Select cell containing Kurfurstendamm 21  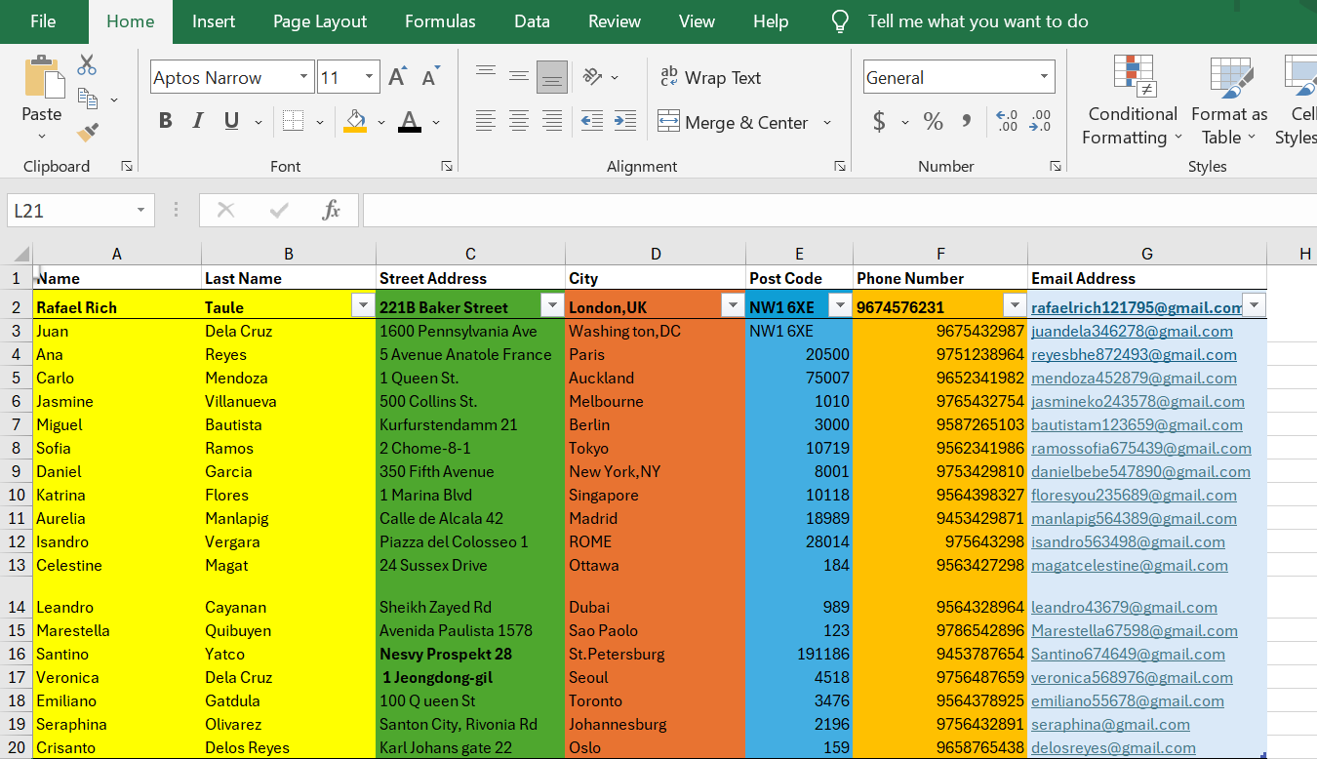click(470, 424)
